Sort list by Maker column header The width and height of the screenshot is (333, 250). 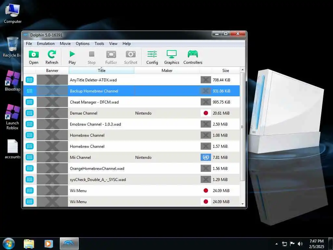click(x=167, y=70)
